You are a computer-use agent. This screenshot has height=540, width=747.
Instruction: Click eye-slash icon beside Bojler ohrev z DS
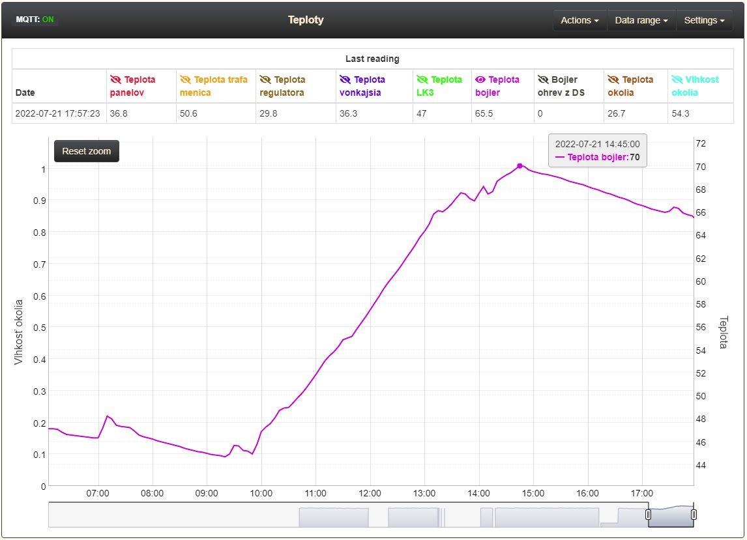click(543, 79)
